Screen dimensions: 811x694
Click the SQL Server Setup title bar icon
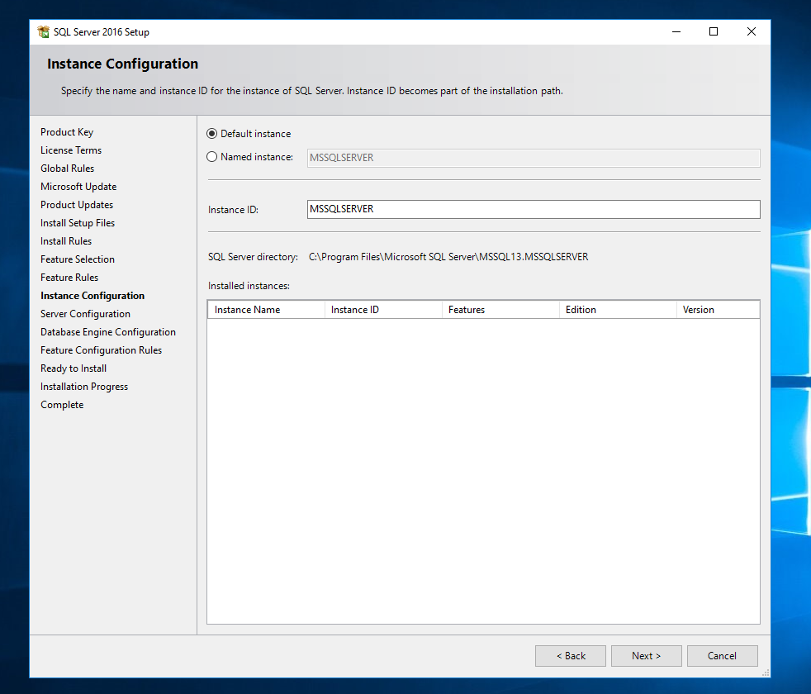click(43, 31)
